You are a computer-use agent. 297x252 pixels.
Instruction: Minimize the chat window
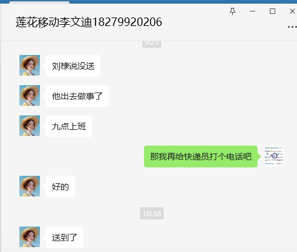(252, 11)
